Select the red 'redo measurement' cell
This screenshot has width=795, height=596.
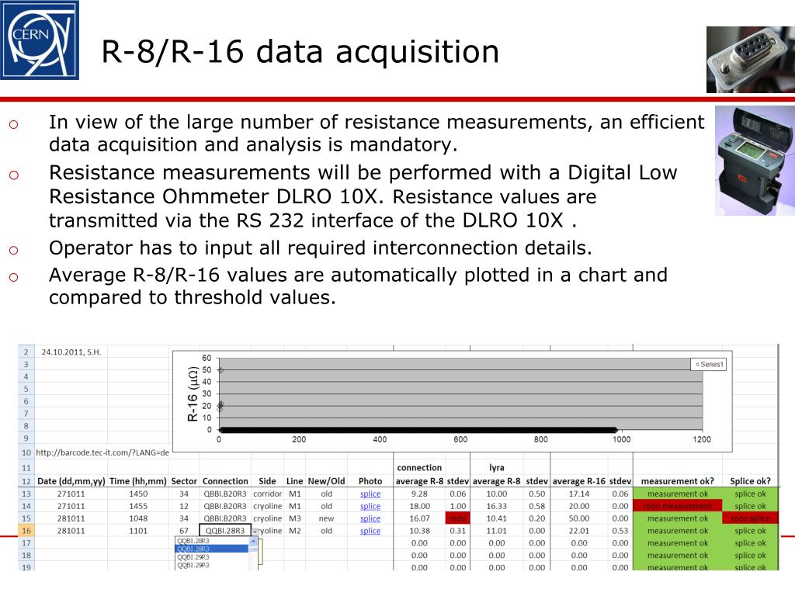pos(677,506)
